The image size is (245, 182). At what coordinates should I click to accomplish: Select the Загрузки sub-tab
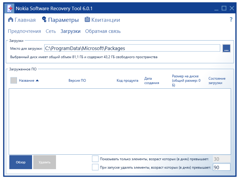[x=71, y=31]
